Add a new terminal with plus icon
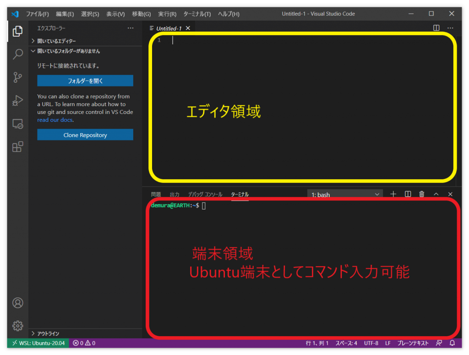The width and height of the screenshot is (469, 355). pos(393,194)
